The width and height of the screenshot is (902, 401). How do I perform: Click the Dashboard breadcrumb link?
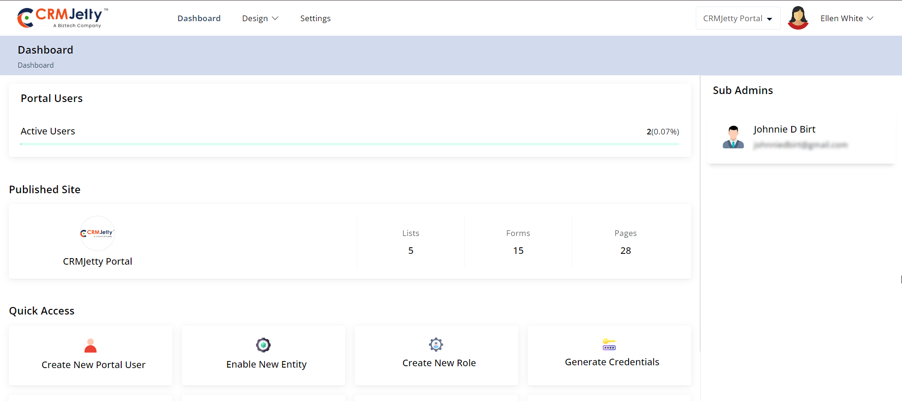coord(36,65)
